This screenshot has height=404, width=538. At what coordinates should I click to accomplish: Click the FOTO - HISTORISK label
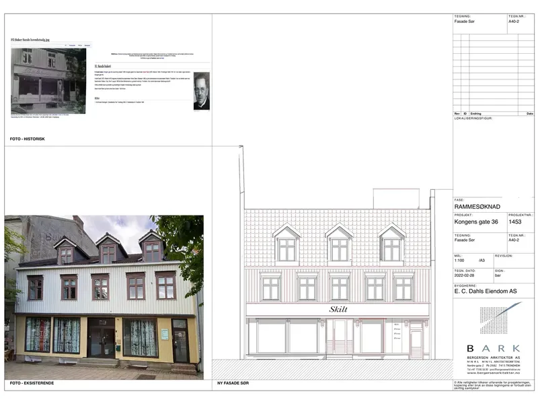[x=28, y=139]
